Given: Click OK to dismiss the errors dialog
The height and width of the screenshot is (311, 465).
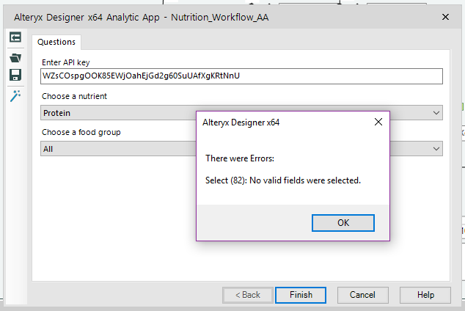Looking at the screenshot, I should [343, 223].
